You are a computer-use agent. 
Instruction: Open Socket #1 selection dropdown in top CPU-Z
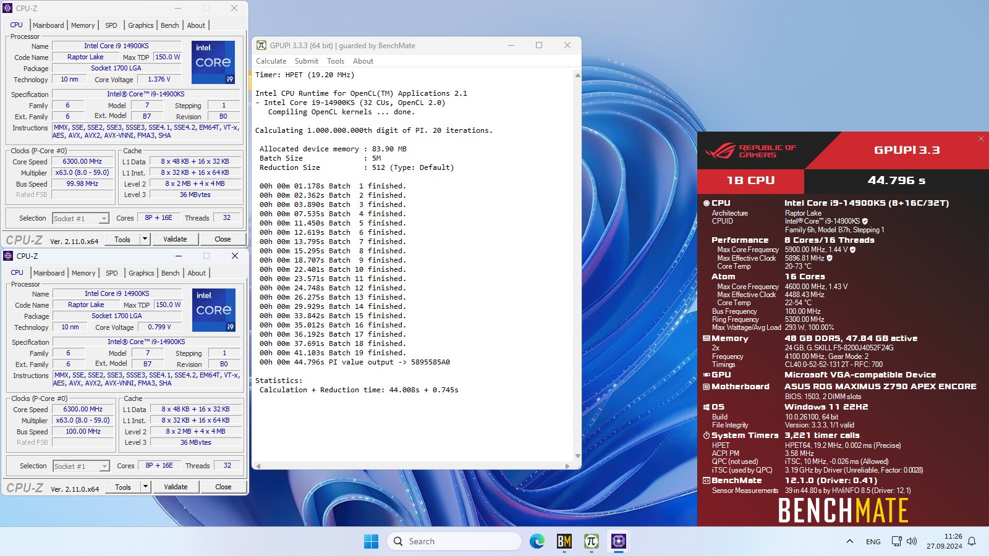[x=80, y=218]
